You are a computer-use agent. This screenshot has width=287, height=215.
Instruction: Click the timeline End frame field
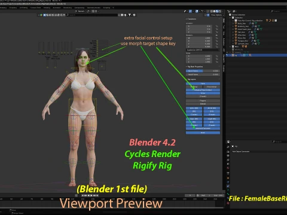click(218, 195)
